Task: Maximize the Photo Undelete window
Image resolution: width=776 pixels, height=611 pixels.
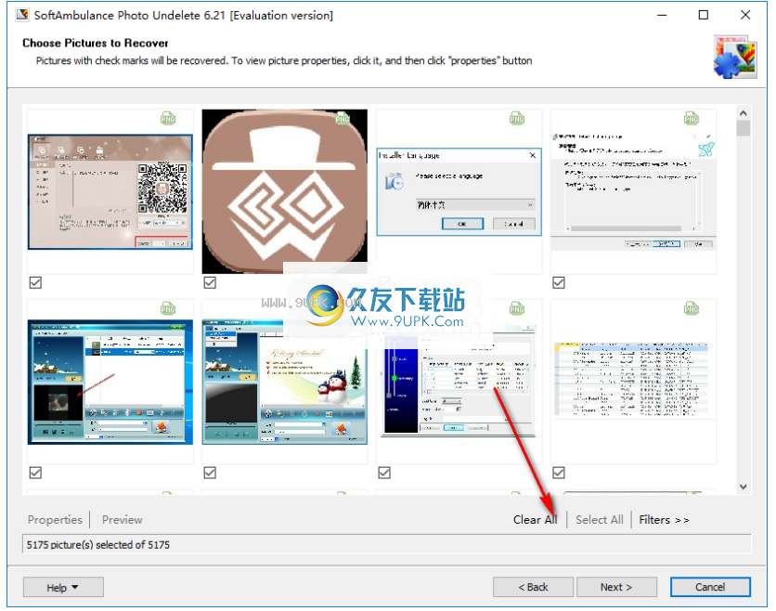Action: click(x=704, y=15)
